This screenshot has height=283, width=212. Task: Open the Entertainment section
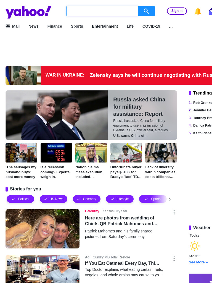[x=105, y=26]
